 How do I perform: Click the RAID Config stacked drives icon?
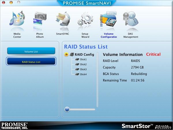pos(72,54)
